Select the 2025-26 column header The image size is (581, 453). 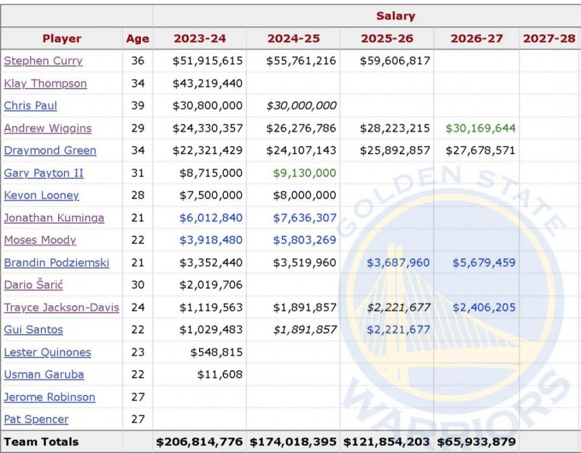(387, 38)
